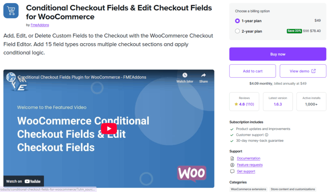Viewport: 330px width, 192px height.
Task: Click the video Share arrow icon
Action: (x=204, y=75)
